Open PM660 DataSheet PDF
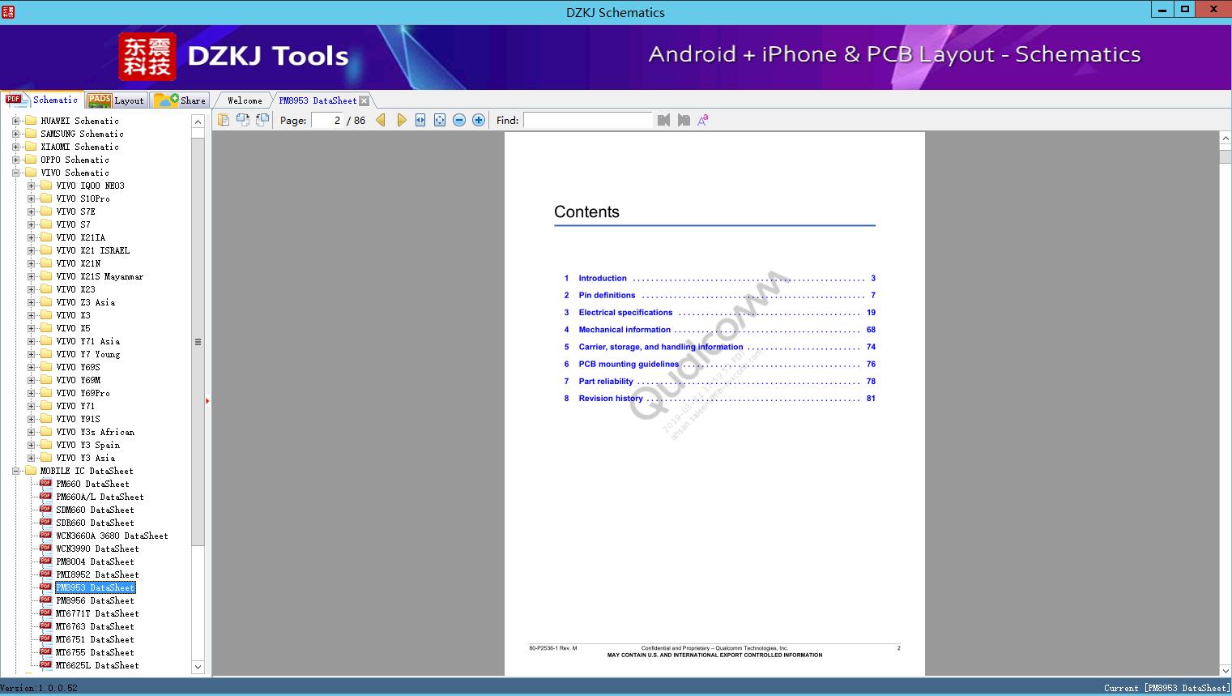Screen dimensions: 1232x696 point(92,484)
